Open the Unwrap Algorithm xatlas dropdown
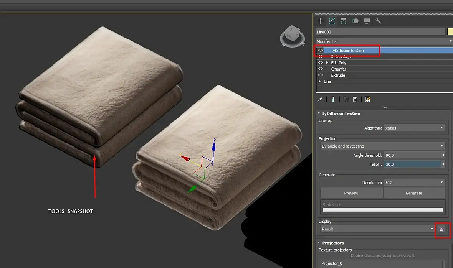 point(414,128)
